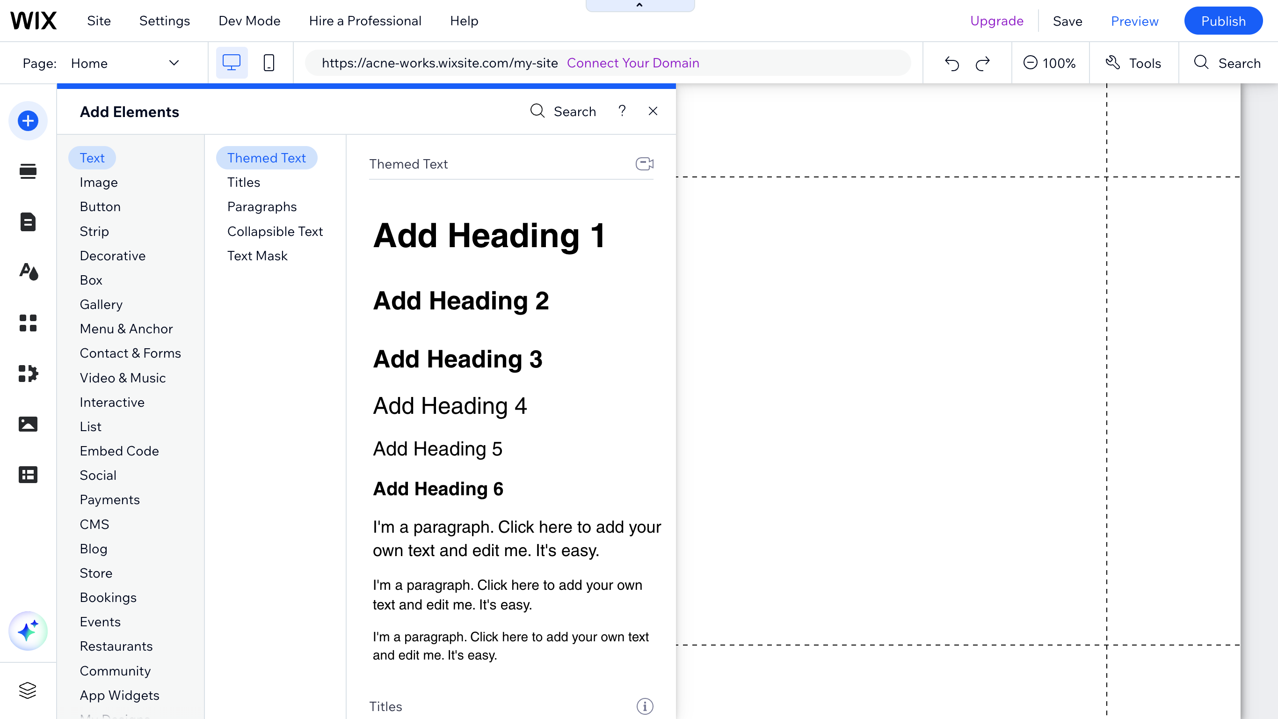
Task: Select Collapsible Text subcategory
Action: coord(275,231)
